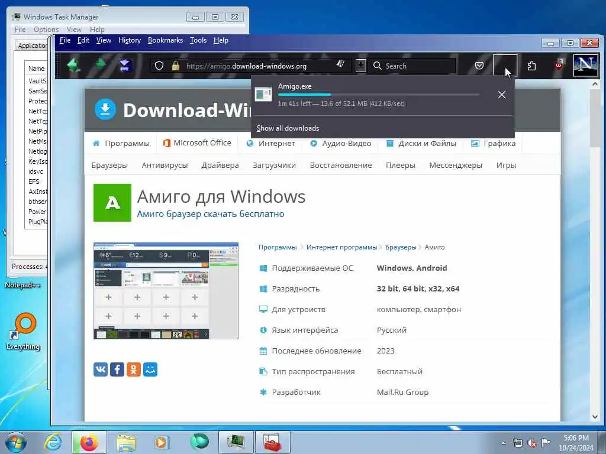Click the green Amigo A logo
This screenshot has width=606, height=454.
click(x=112, y=203)
